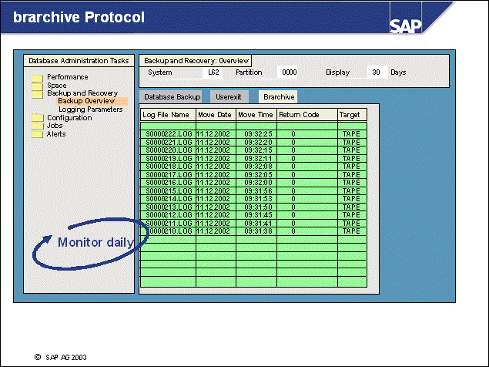Open Logging Parameters tree item
This screenshot has height=367, width=489.
pos(90,109)
